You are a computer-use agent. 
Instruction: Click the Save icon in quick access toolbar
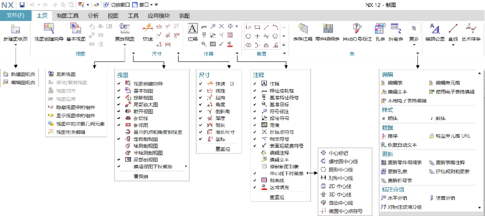[22, 5]
